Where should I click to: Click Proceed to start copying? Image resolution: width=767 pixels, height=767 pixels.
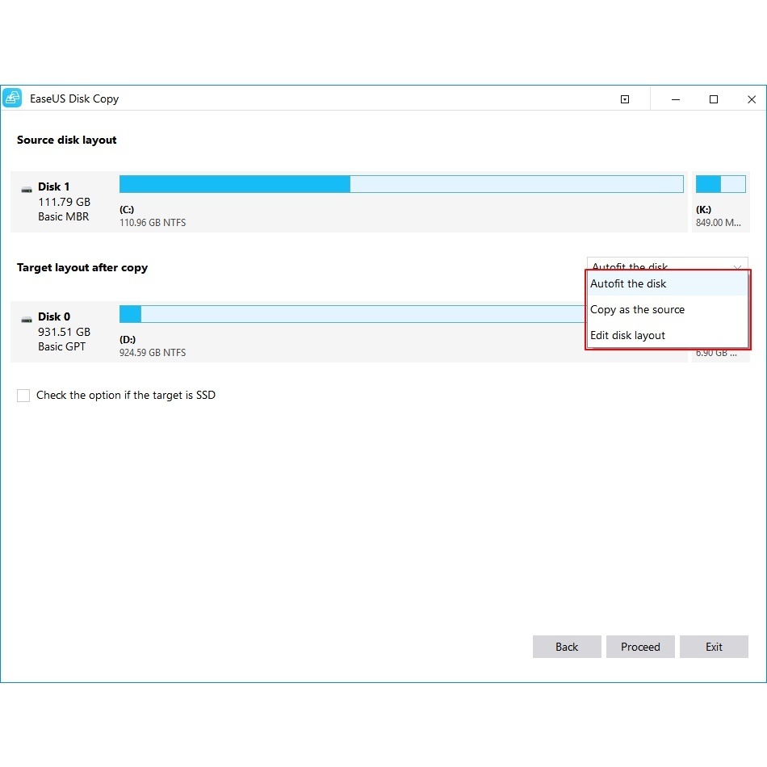640,647
